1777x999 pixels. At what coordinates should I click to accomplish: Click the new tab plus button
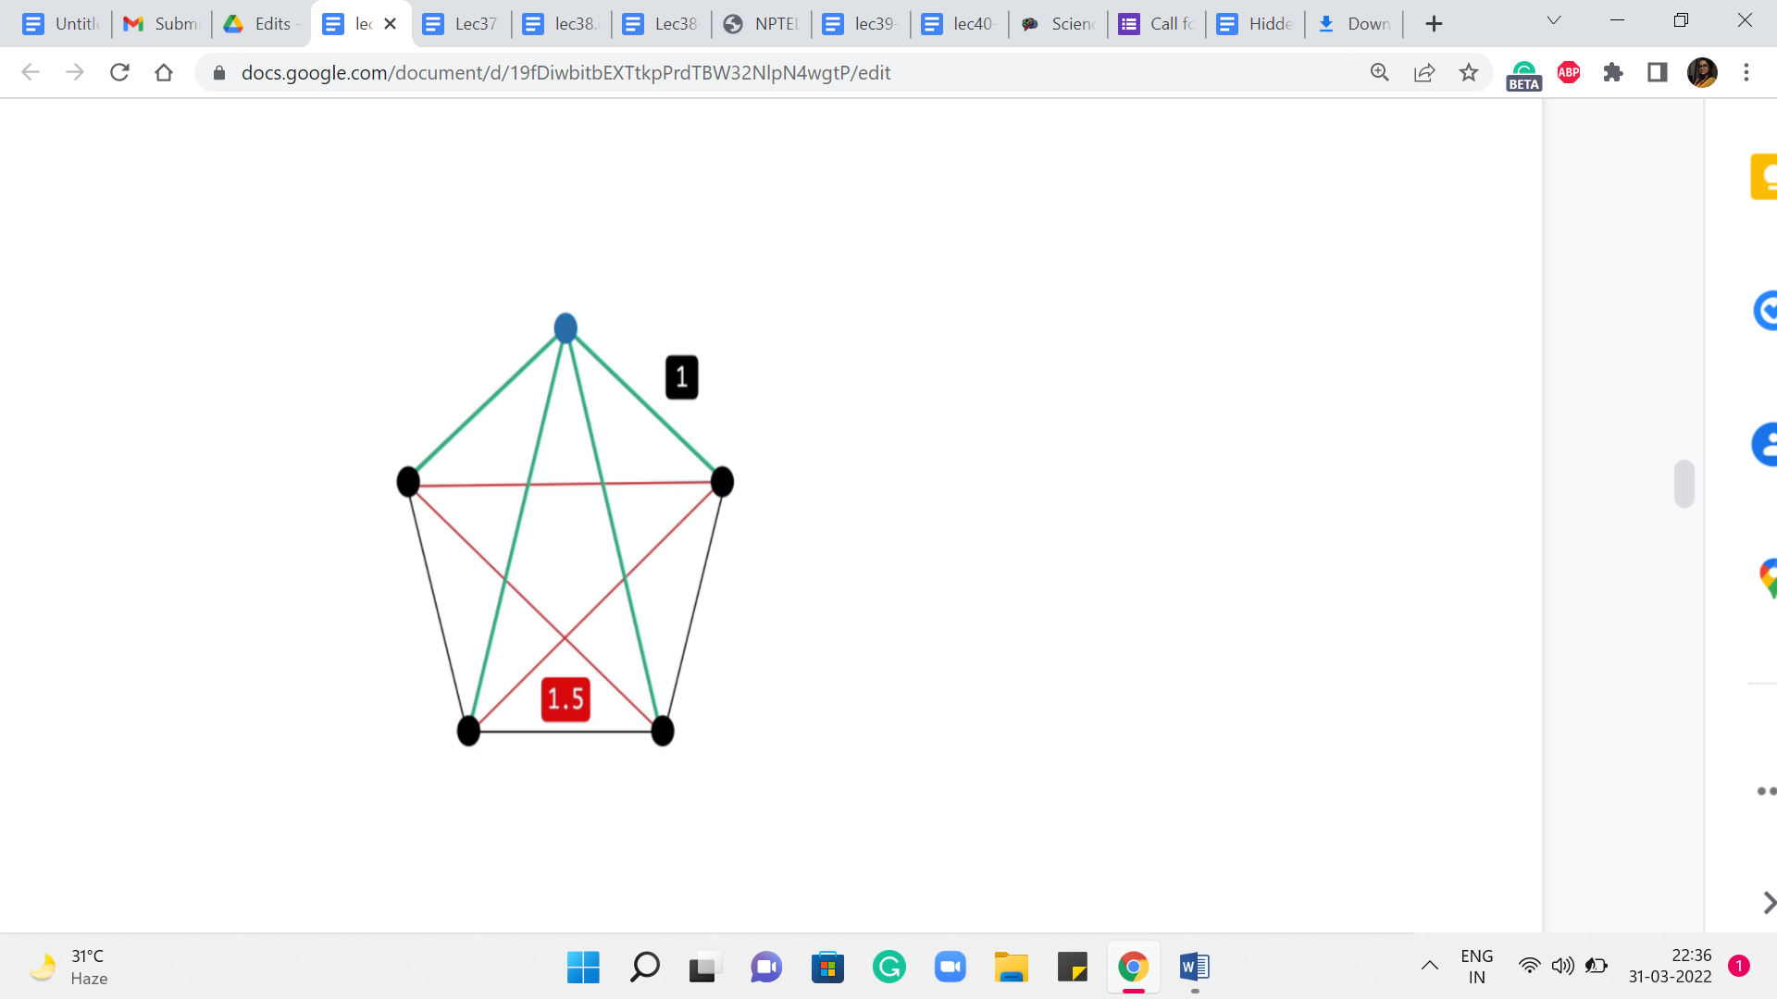(x=1434, y=24)
